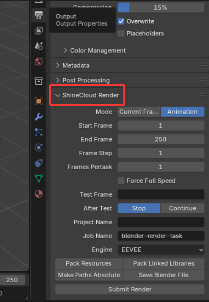Open the Physics properties tab icon
Image resolution: width=209 pixels, height=302 pixels.
(x=39, y=148)
